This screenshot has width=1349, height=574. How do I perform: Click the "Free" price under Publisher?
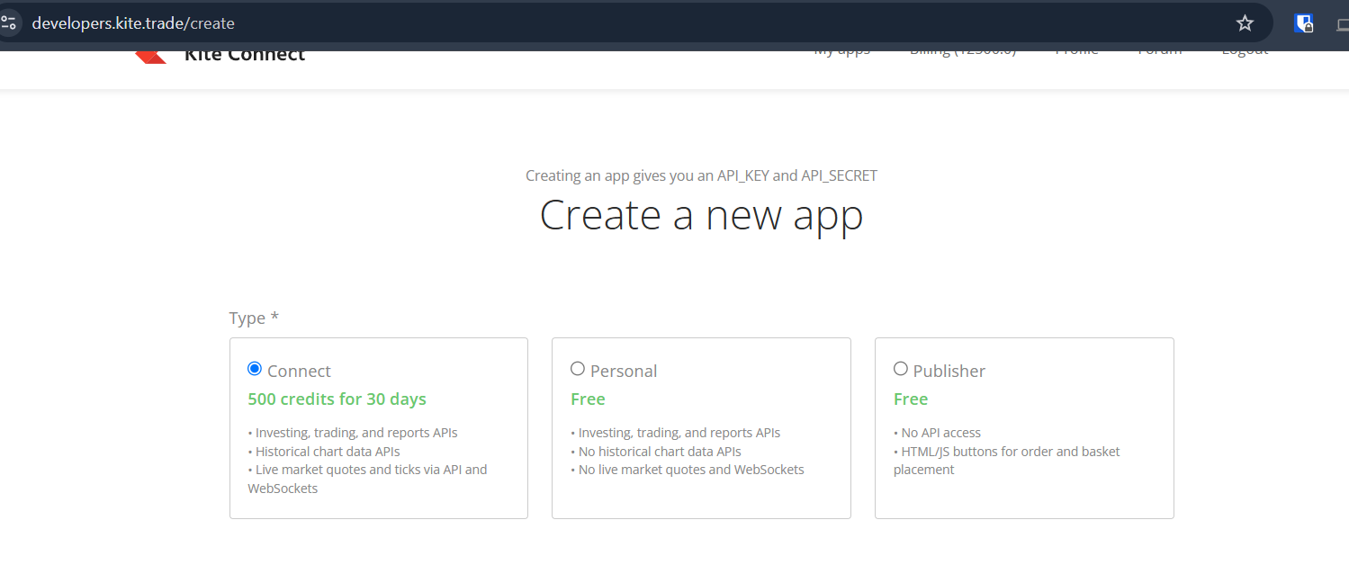point(911,399)
